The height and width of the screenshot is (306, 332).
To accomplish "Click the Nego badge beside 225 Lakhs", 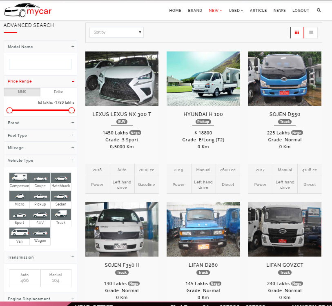I will click(x=297, y=133).
